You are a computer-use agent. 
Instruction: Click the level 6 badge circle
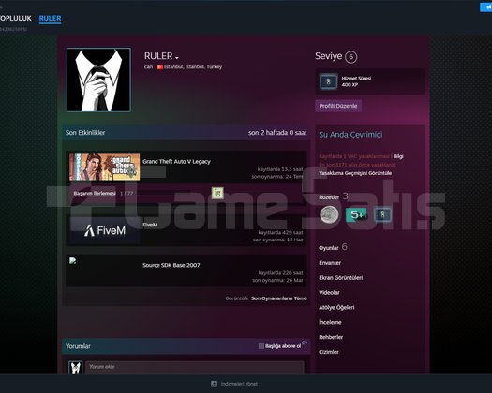click(x=350, y=57)
